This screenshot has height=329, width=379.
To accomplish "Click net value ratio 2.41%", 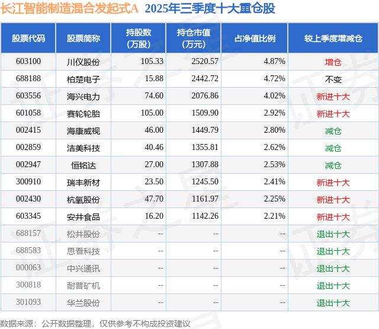I will (x=274, y=181).
